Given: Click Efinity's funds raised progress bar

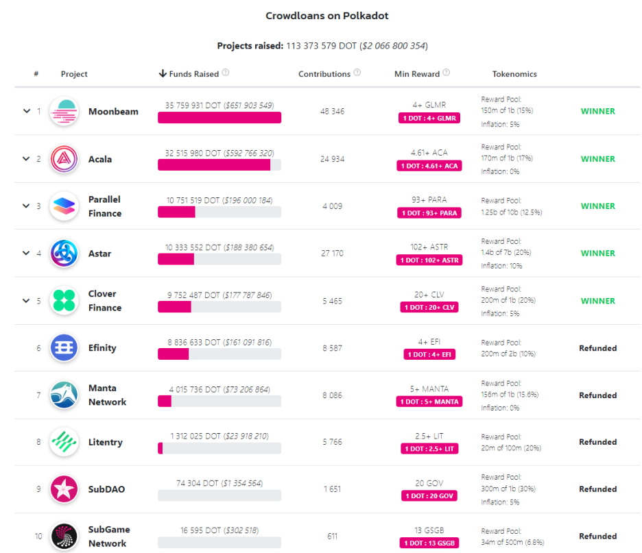Looking at the screenshot, I should point(219,354).
